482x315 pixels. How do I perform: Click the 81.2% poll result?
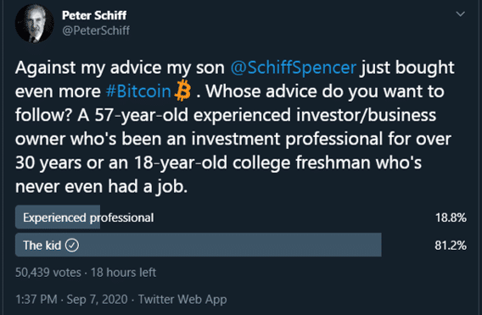(451, 246)
